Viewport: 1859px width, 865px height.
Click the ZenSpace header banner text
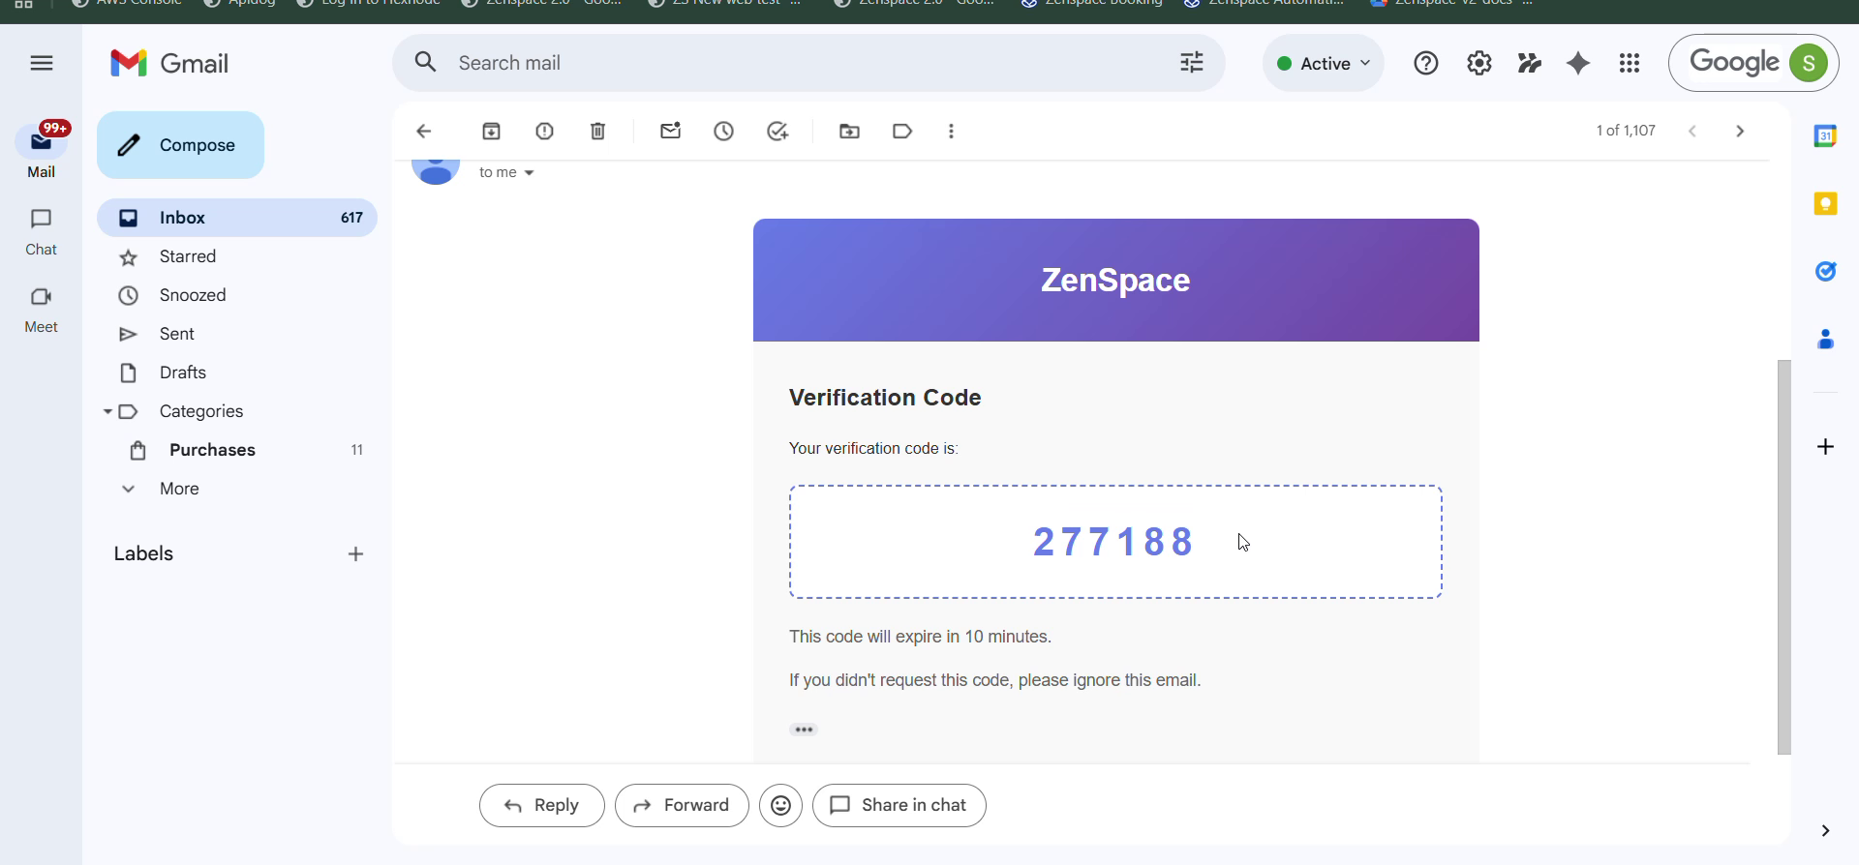tap(1115, 280)
